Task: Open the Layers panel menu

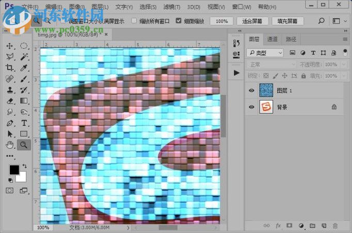Action: 345,39
